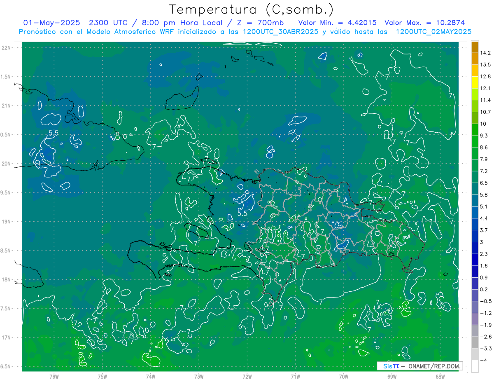
Task: Click the "SisTT" logo text
Action: (x=391, y=366)
